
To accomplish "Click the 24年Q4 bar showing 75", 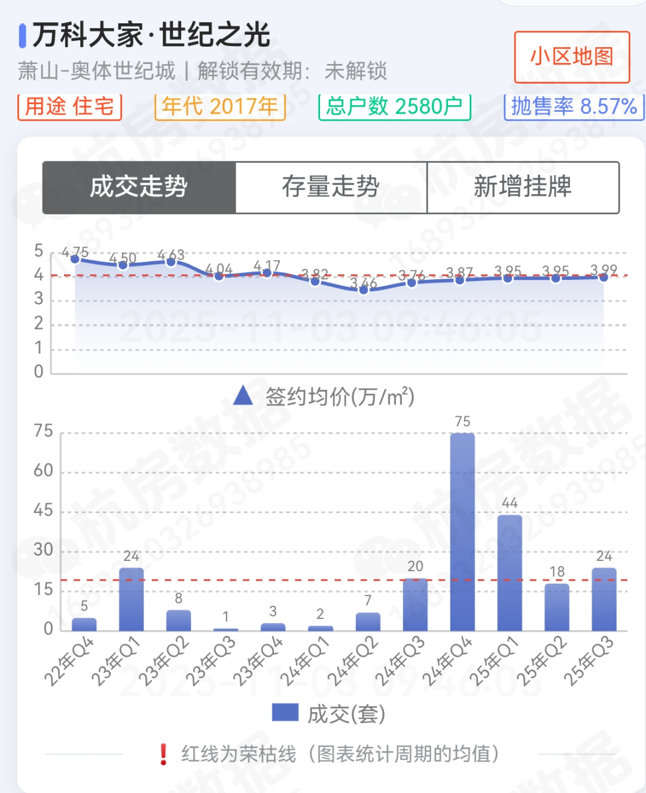I will click(x=462, y=532).
